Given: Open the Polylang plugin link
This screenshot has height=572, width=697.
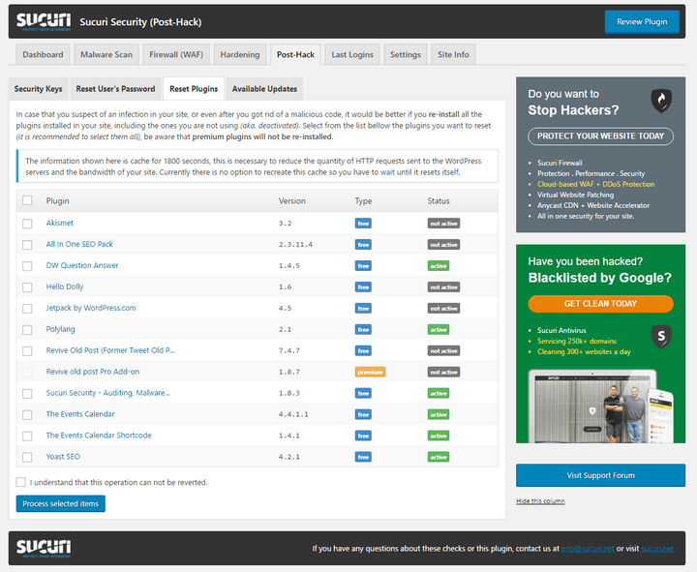Looking at the screenshot, I should click(60, 329).
